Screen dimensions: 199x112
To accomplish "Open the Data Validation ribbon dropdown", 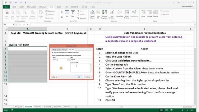I will point(112,15).
